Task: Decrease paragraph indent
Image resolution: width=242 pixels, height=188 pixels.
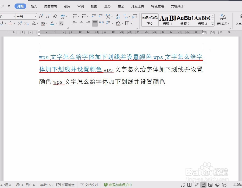Action: click(x=94, y=16)
